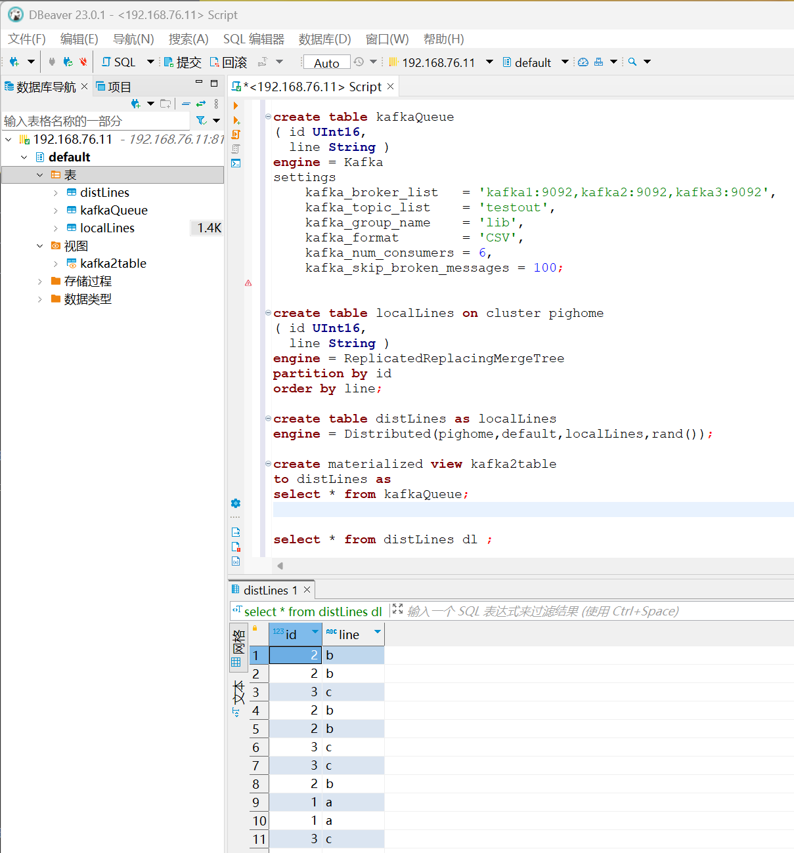This screenshot has height=853, width=794.
Task: Open the 导航(N) menu
Action: coord(133,39)
